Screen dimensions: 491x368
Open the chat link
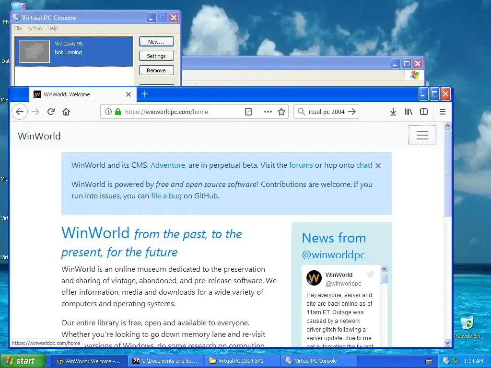tap(363, 165)
